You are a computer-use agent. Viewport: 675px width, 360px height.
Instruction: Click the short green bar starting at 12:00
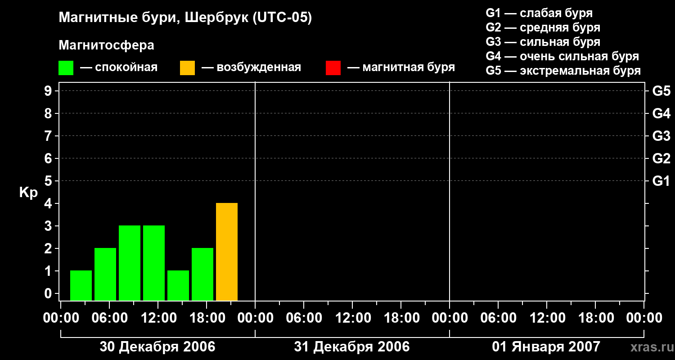click(178, 285)
